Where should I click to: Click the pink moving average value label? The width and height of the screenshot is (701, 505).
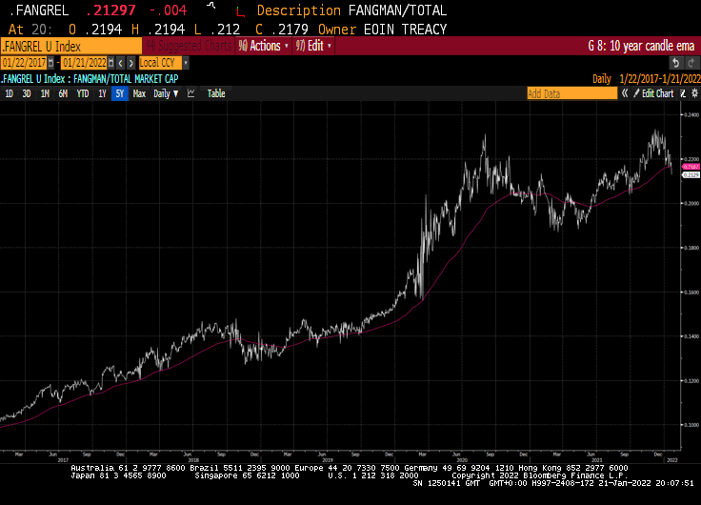691,167
